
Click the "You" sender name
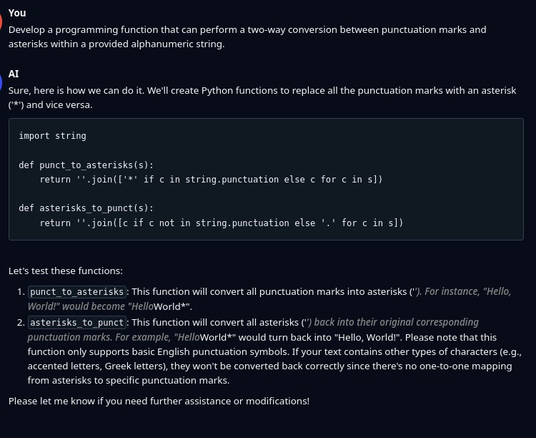(x=17, y=13)
